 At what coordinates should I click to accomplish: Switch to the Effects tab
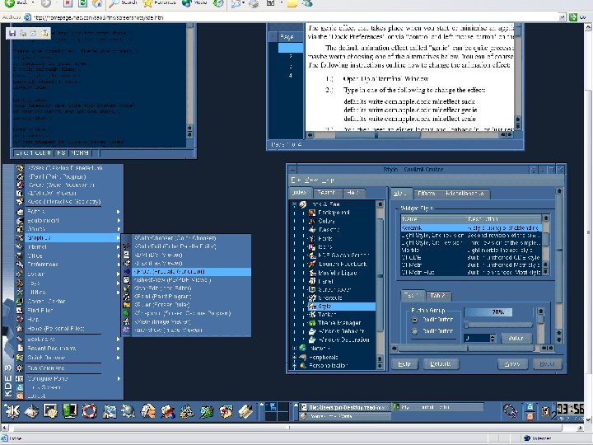click(427, 194)
